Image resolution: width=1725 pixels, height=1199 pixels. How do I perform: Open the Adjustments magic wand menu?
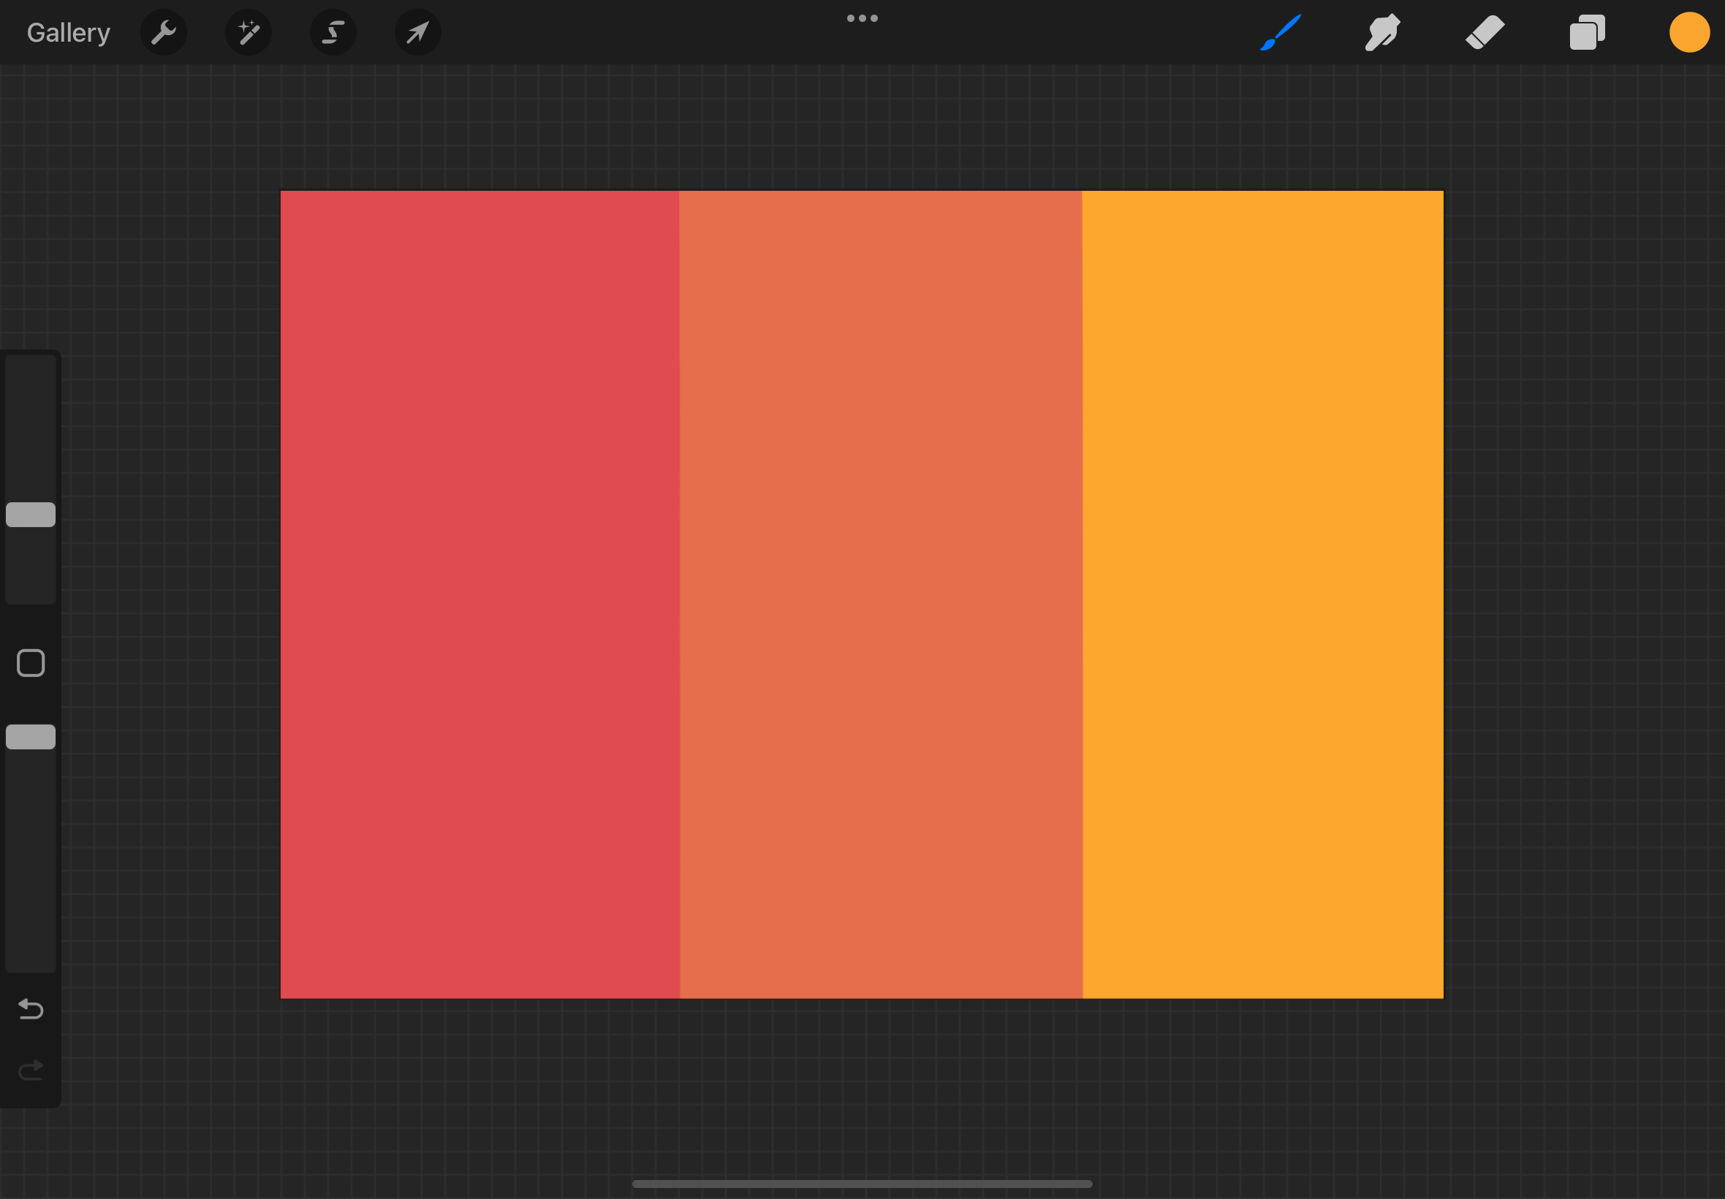[248, 32]
